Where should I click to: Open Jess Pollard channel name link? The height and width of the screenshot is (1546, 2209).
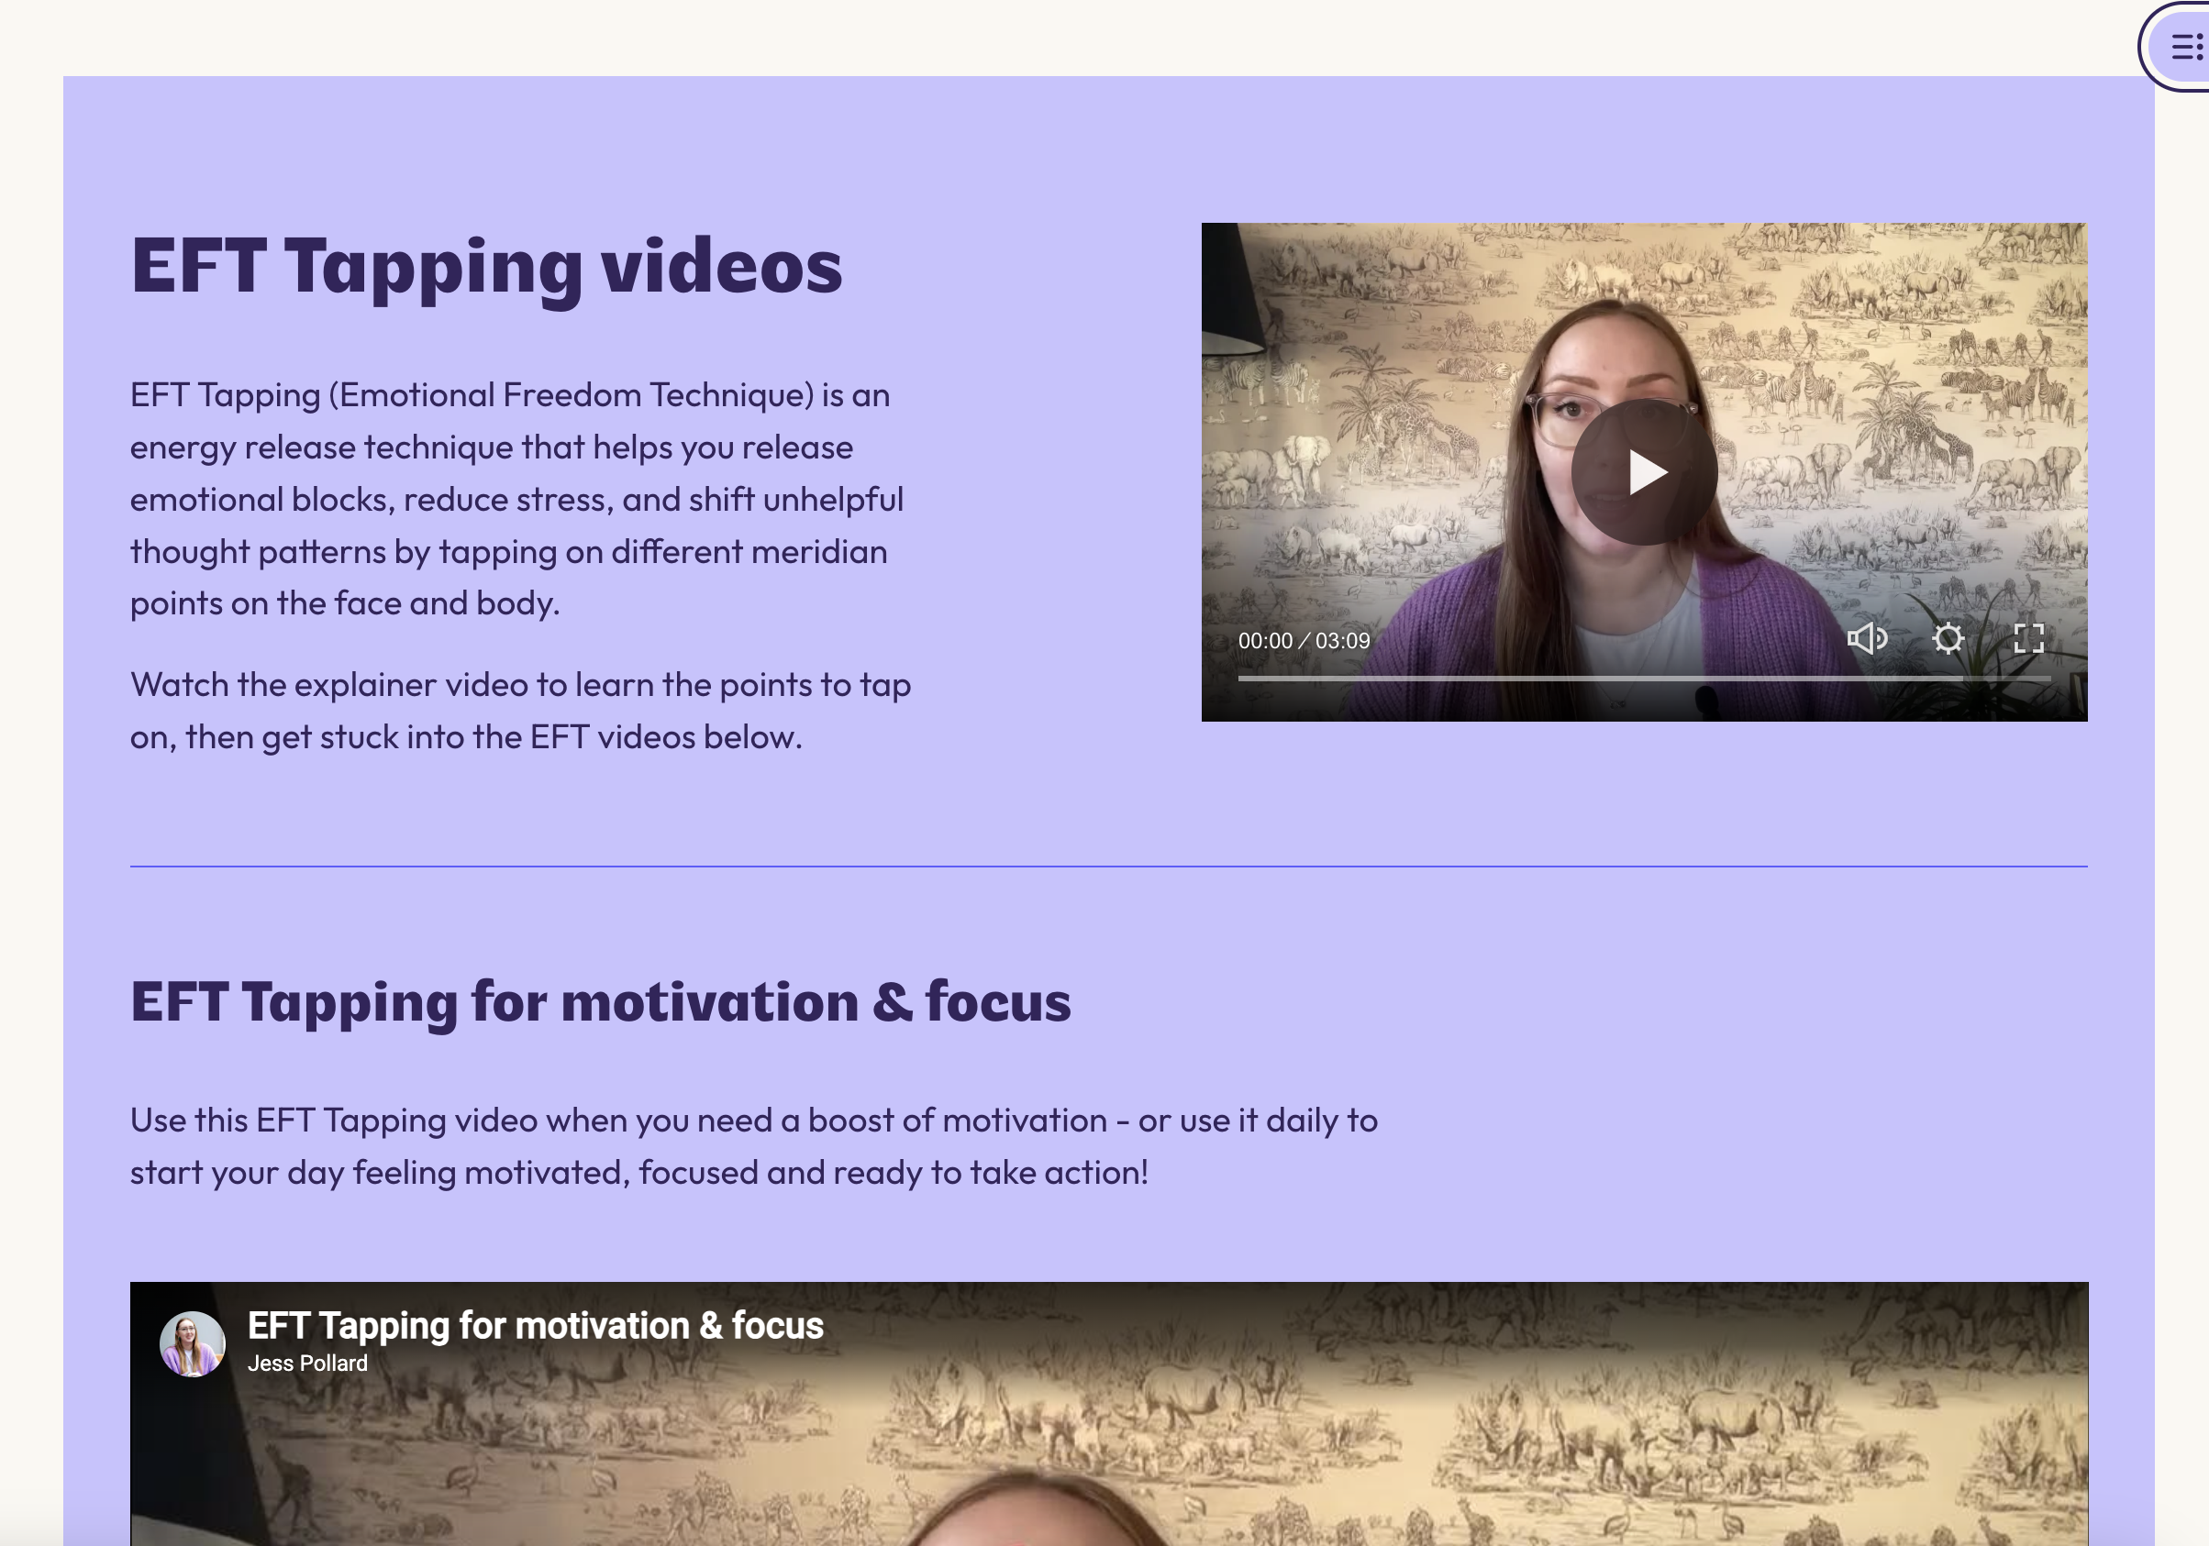pos(307,1364)
